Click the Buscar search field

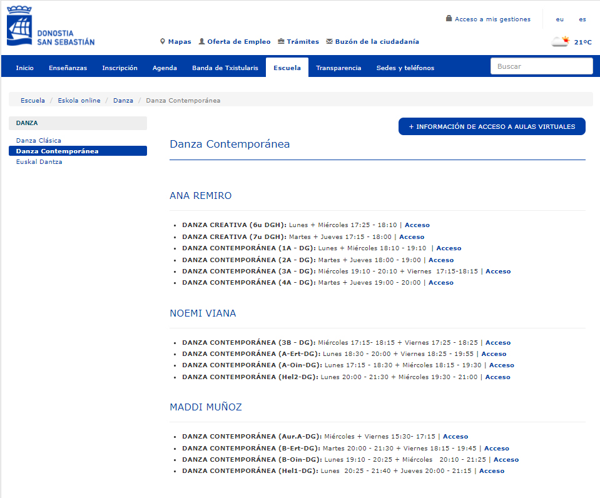(541, 66)
